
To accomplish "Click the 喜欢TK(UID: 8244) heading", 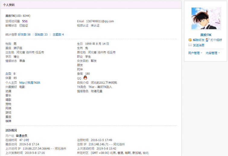I will pos(18,16).
